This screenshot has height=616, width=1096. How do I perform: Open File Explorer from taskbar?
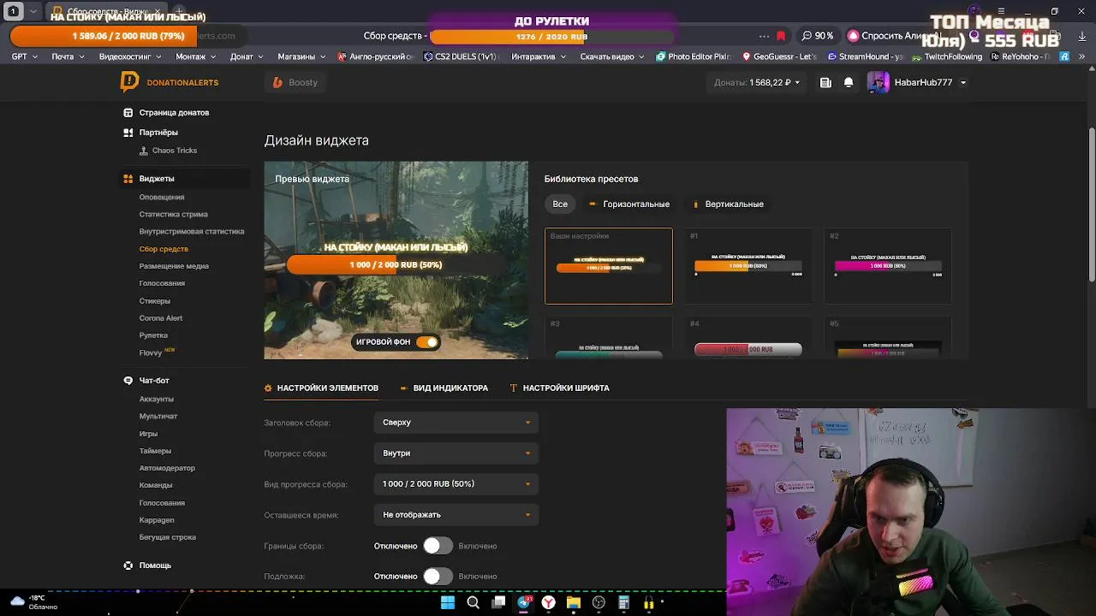[x=574, y=603]
